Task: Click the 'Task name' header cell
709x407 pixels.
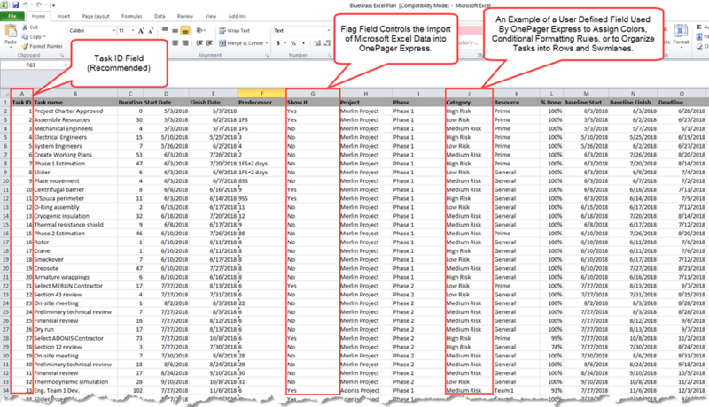Action: 75,103
